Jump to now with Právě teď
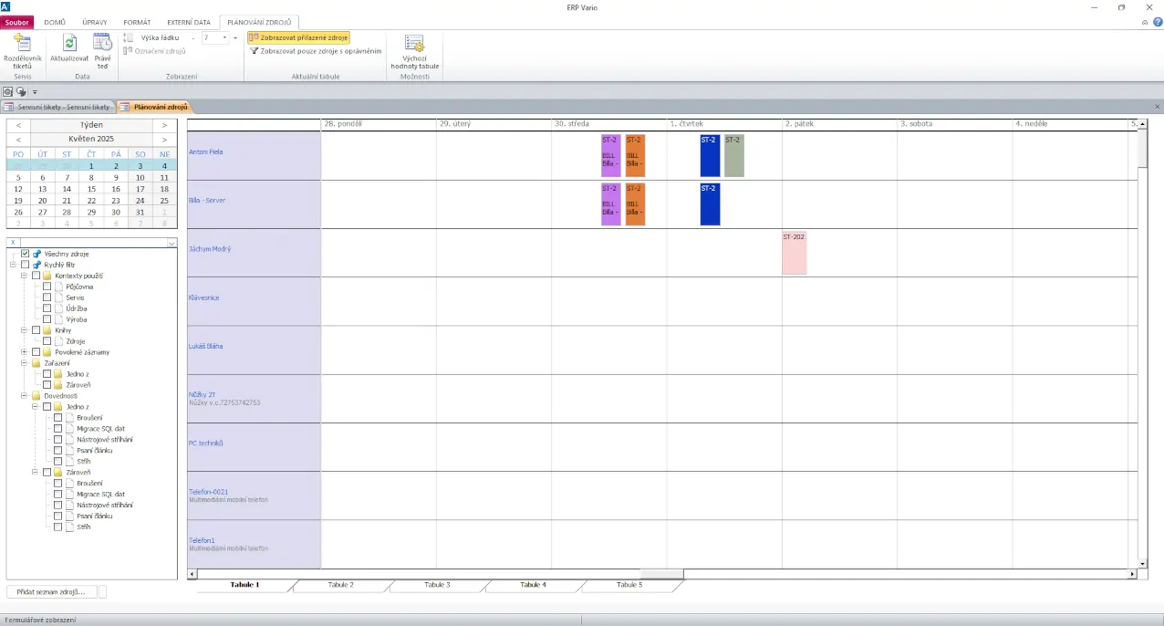Image resolution: width=1164 pixels, height=626 pixels. (103, 43)
